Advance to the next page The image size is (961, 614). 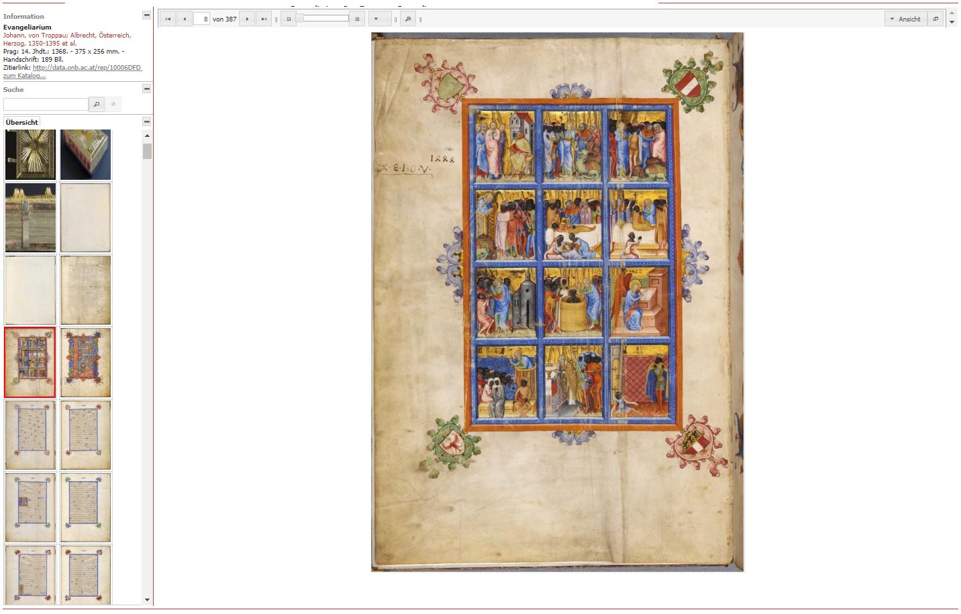247,19
